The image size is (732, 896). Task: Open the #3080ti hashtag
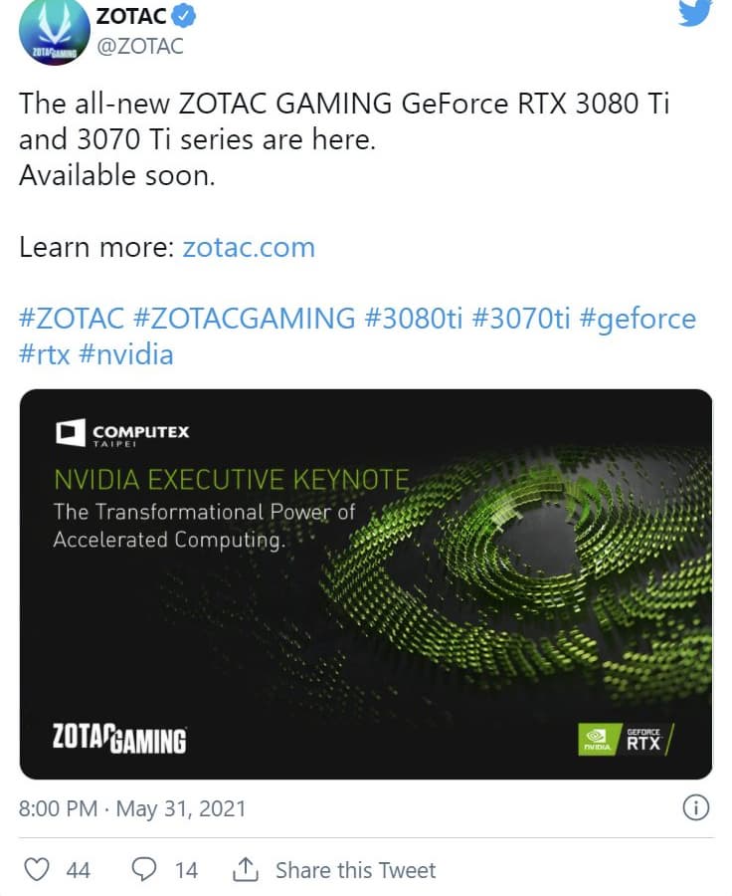click(414, 319)
